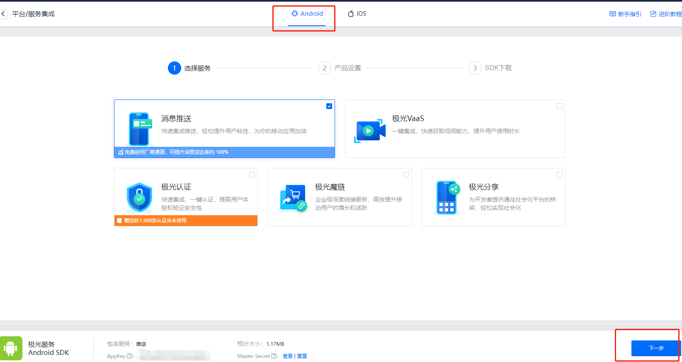
Task: Click the 极光分享 description text
Action: click(x=512, y=204)
